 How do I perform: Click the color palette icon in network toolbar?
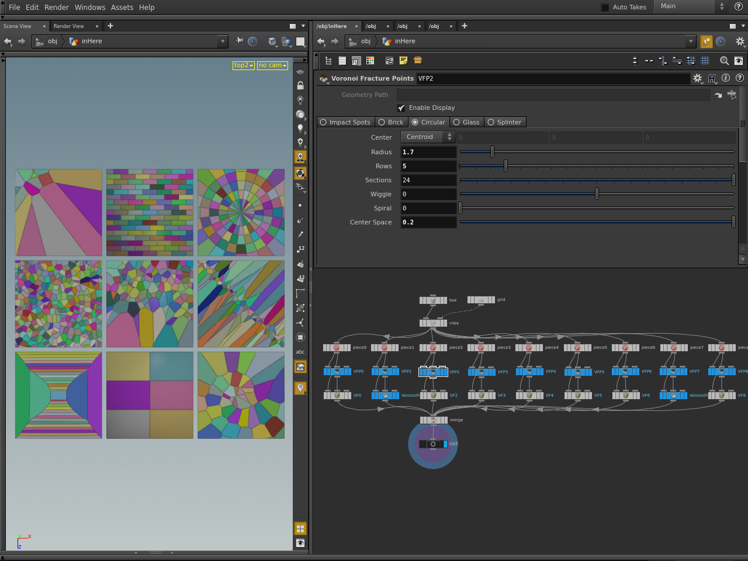[x=370, y=61]
